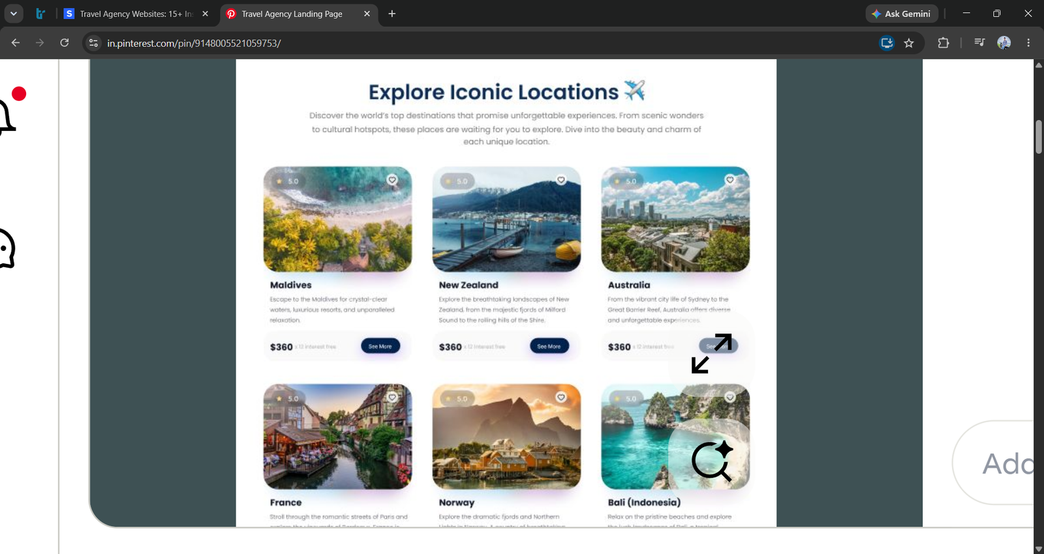
Task: Click See More on New Zealand card
Action: 549,346
